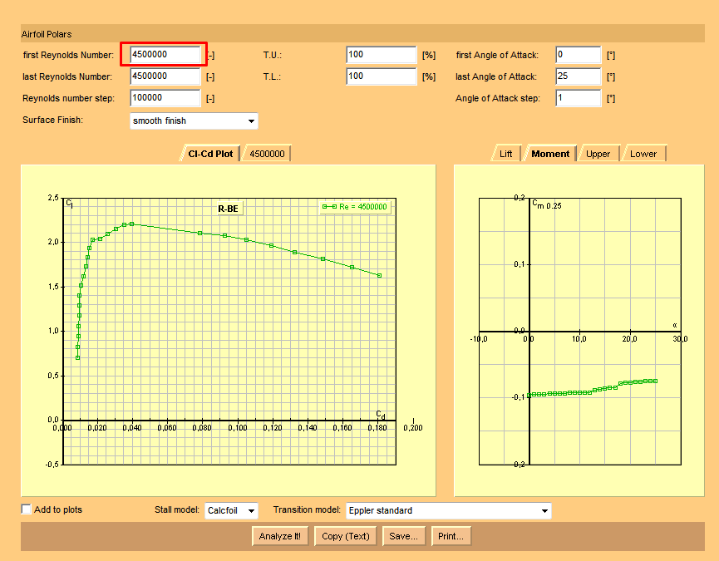Check the Add to plots checkbox
Image resolution: width=719 pixels, height=561 pixels.
27,509
